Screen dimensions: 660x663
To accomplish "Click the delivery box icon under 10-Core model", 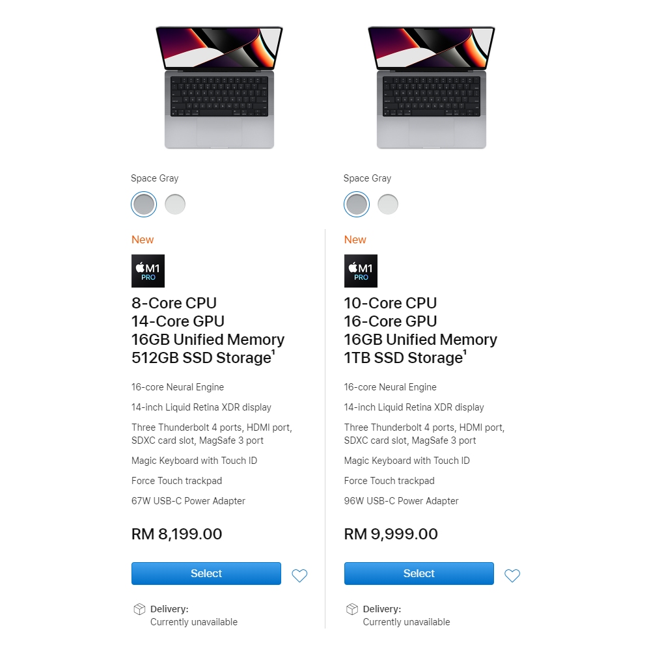I will click(x=352, y=609).
